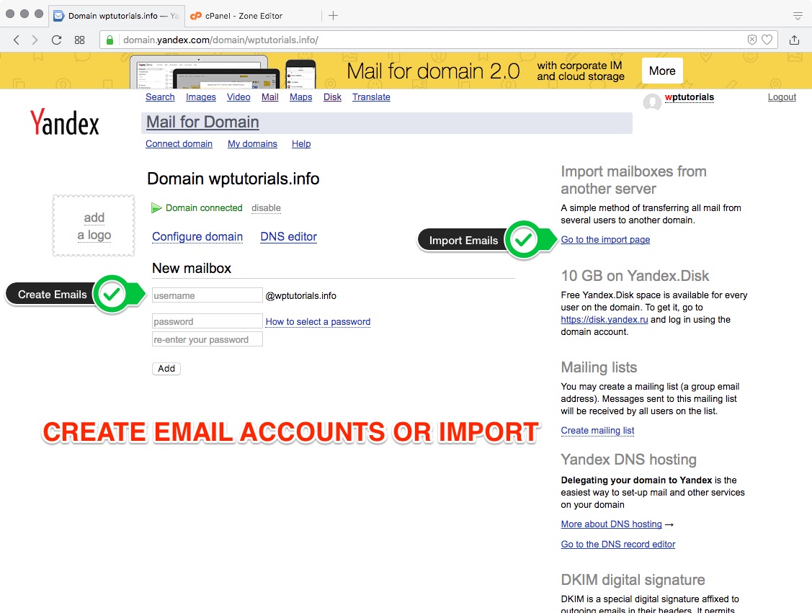Click the browser address bar URL

(220, 40)
